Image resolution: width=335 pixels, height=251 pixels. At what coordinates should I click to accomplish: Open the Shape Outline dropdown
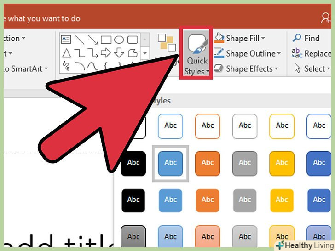click(x=247, y=53)
